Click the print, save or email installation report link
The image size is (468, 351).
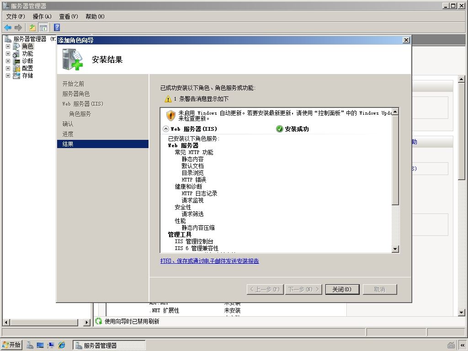(209, 261)
